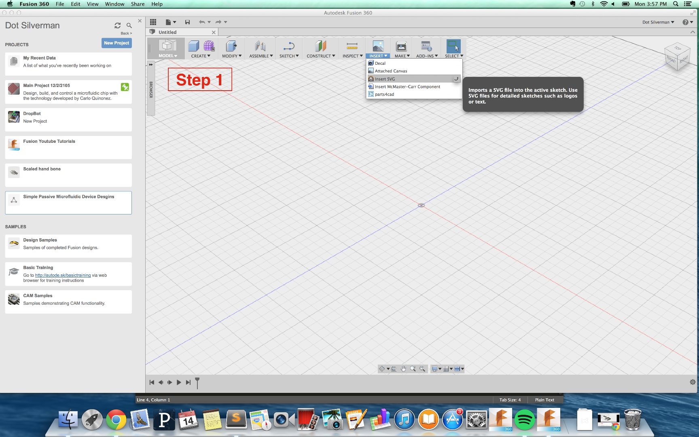The height and width of the screenshot is (437, 699).
Task: Open Orbit type dropdown arrow
Action: pyautogui.click(x=388, y=369)
